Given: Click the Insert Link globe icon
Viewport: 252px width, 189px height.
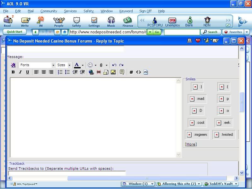Looking at the screenshot, I should [91, 72].
